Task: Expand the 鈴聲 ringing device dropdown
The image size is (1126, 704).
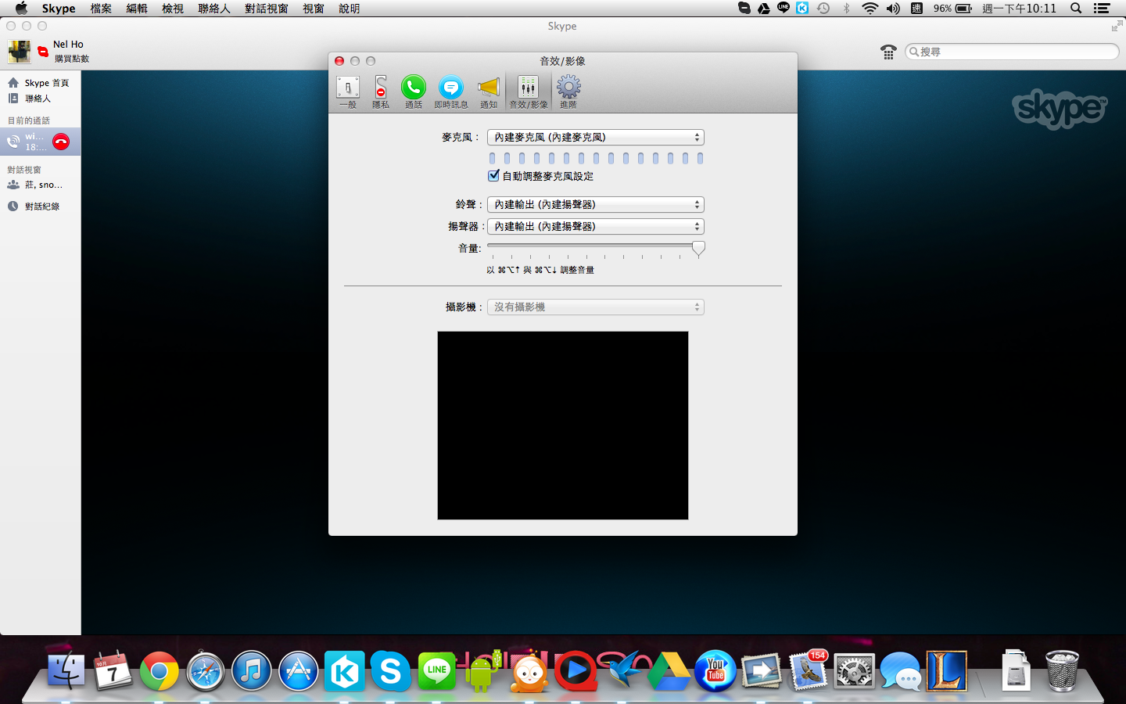Action: click(x=596, y=204)
